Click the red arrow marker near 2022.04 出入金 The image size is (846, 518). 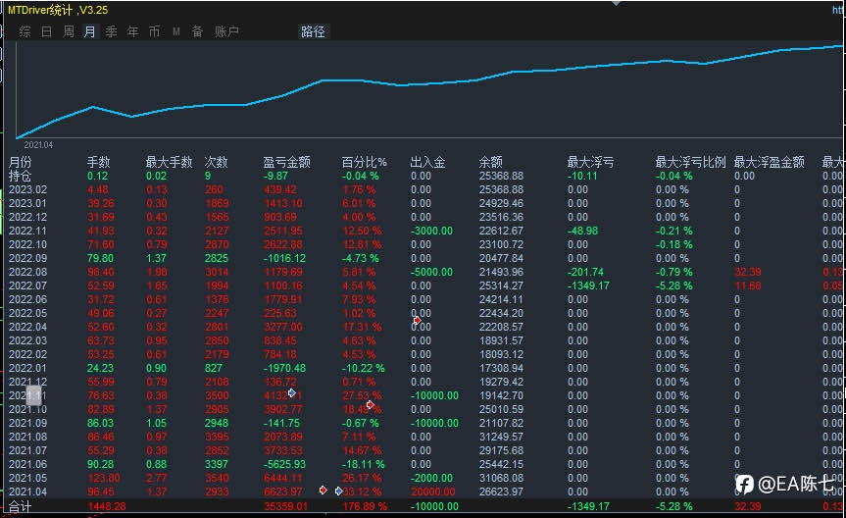point(417,320)
